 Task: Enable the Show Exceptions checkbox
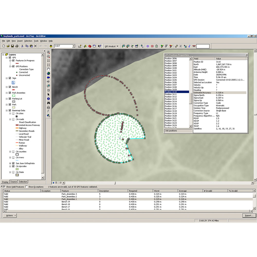pyautogui.click(x=26, y=187)
